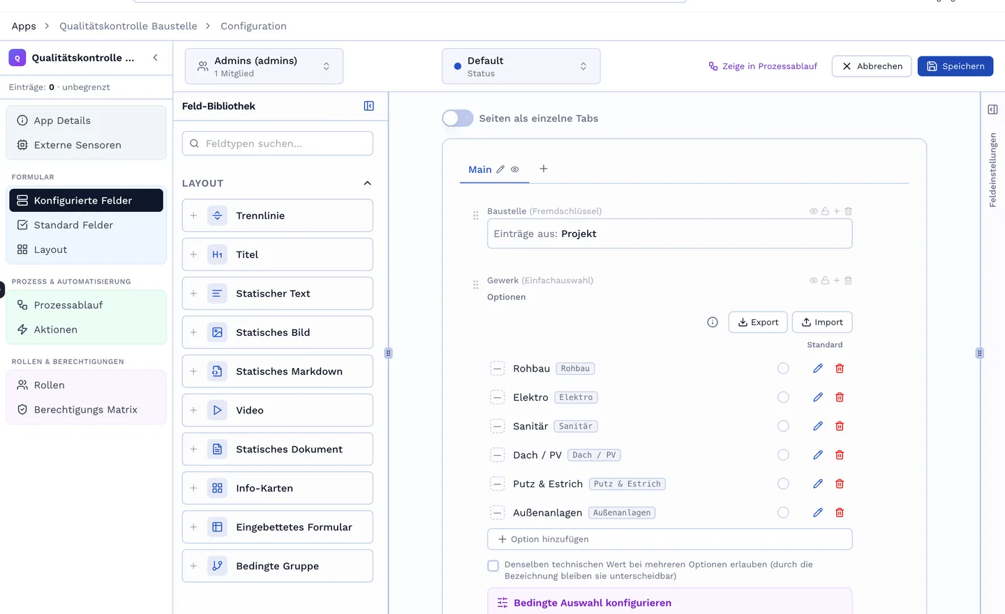Click lock icon of Gewerk field
This screenshot has width=1005, height=614.
point(825,280)
